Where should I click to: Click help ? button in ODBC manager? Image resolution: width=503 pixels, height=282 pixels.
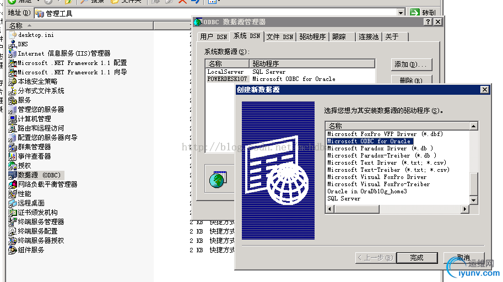tap(428, 22)
